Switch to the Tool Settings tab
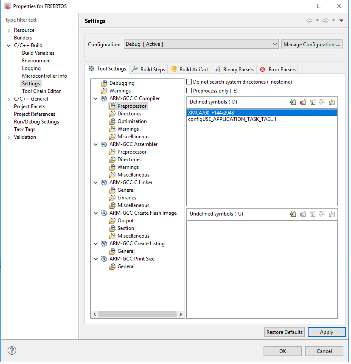The height and width of the screenshot is (364, 351). tap(107, 69)
